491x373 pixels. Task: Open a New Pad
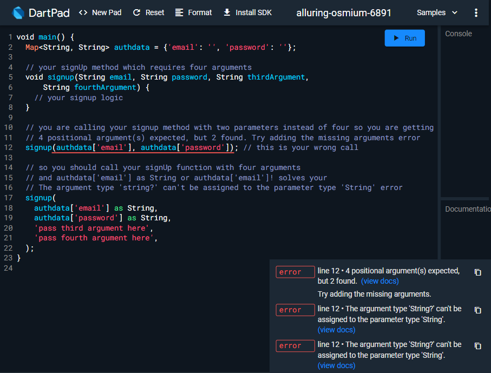tap(100, 12)
